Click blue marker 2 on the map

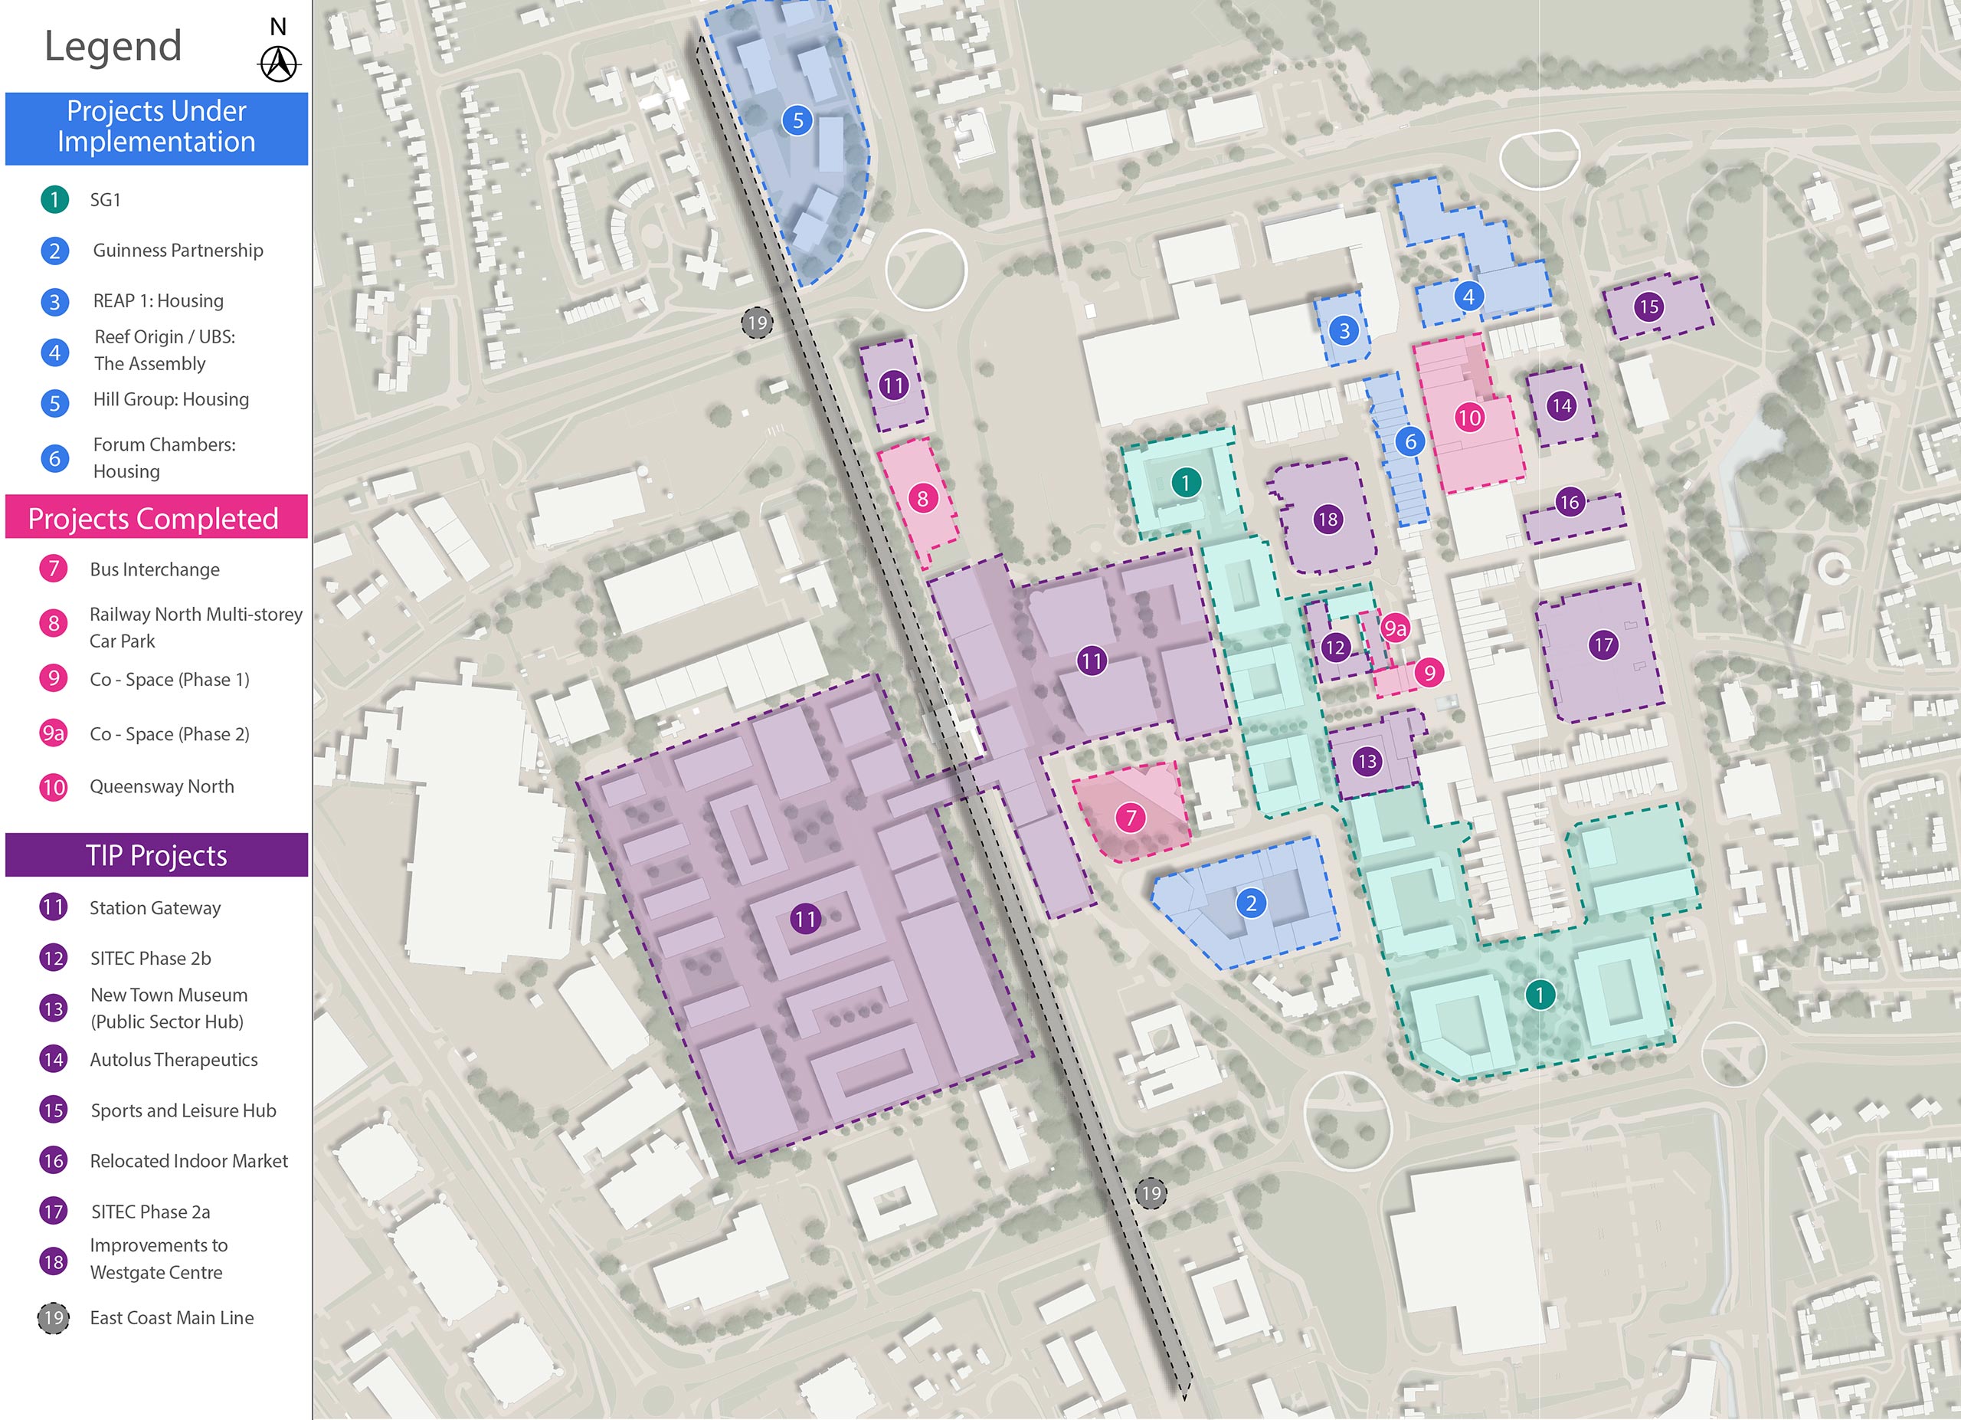pyautogui.click(x=1250, y=903)
